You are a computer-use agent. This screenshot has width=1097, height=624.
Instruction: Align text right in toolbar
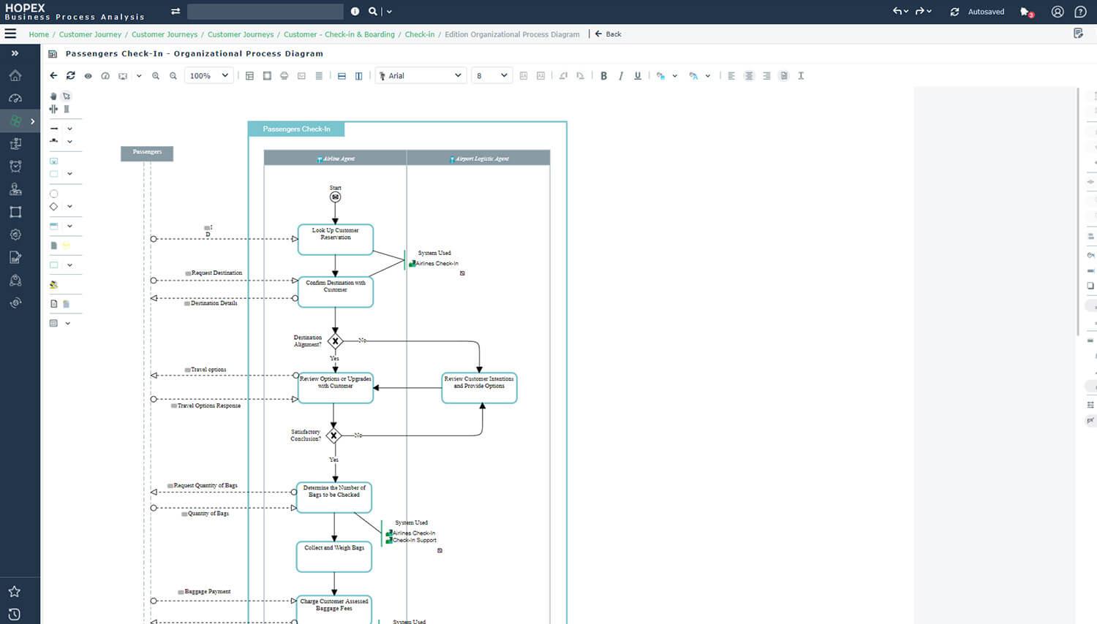coord(766,75)
